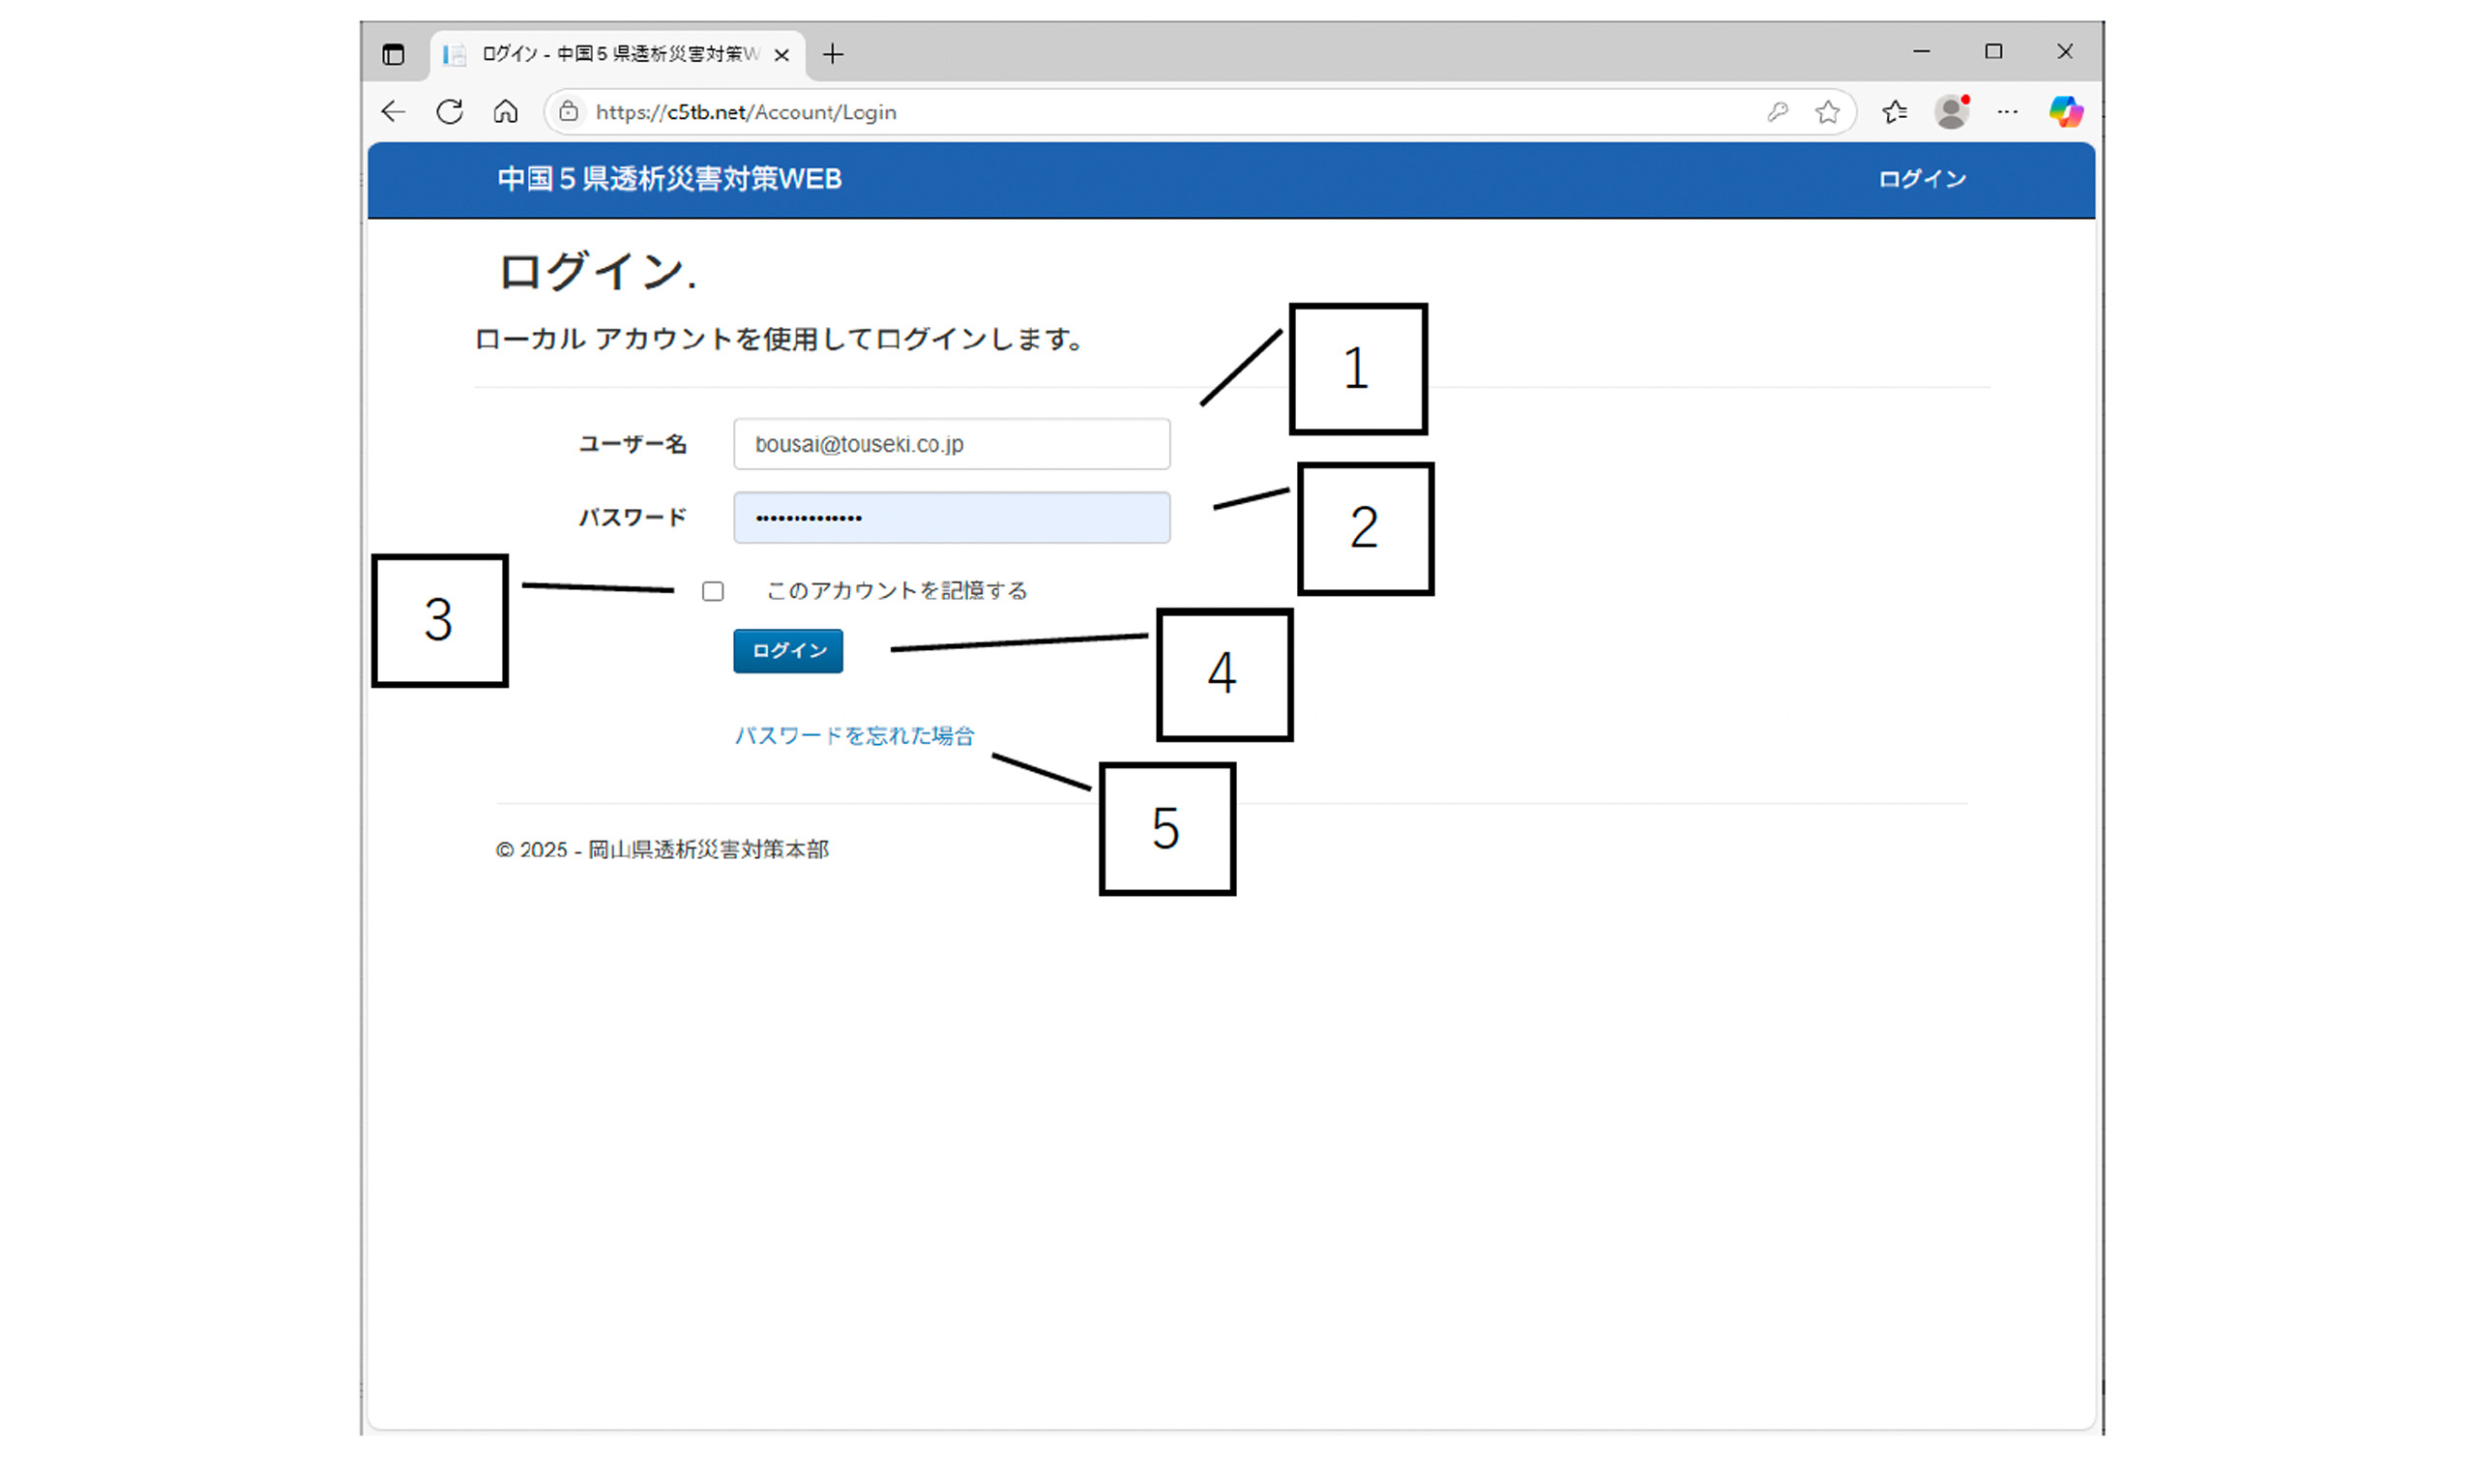Click the browser back arrow

(x=393, y=112)
